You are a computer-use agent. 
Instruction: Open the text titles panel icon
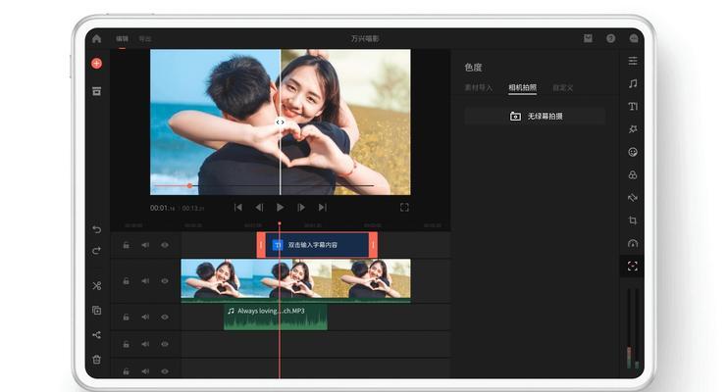coord(633,107)
